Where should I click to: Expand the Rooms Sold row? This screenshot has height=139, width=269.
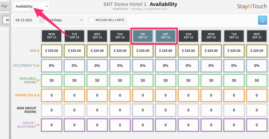coord(38,95)
